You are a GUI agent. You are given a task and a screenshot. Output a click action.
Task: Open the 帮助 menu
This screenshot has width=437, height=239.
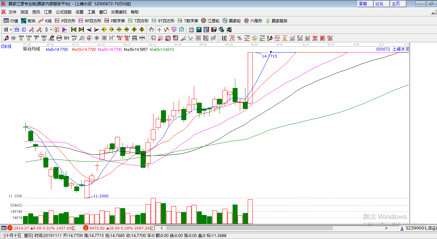pyautogui.click(x=135, y=12)
